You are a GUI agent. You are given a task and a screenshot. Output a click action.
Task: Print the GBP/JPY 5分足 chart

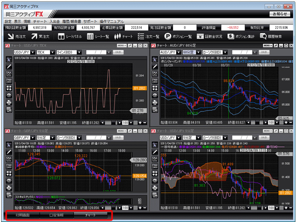pos(9,188)
